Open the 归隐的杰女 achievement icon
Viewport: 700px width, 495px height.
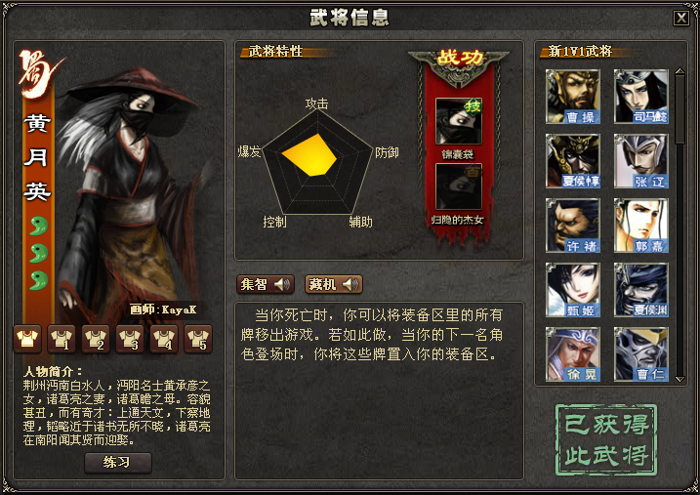(x=459, y=186)
